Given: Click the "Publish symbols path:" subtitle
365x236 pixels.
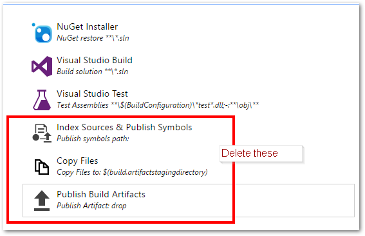Looking at the screenshot, I should tap(93, 139).
